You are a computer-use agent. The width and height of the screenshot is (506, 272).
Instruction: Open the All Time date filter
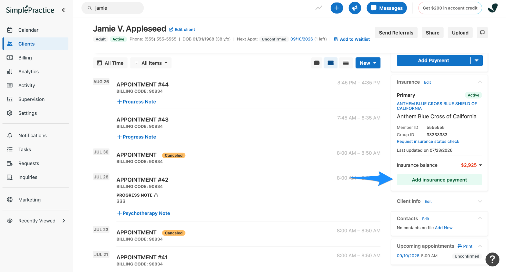(110, 63)
